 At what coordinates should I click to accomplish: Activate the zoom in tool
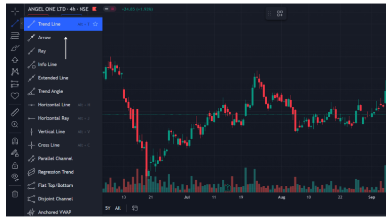[x=15, y=124]
